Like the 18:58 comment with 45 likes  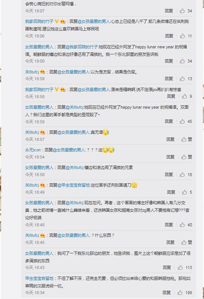[x=182, y=121]
